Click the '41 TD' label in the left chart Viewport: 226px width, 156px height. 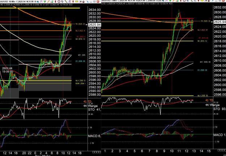pyautogui.click(x=88, y=102)
